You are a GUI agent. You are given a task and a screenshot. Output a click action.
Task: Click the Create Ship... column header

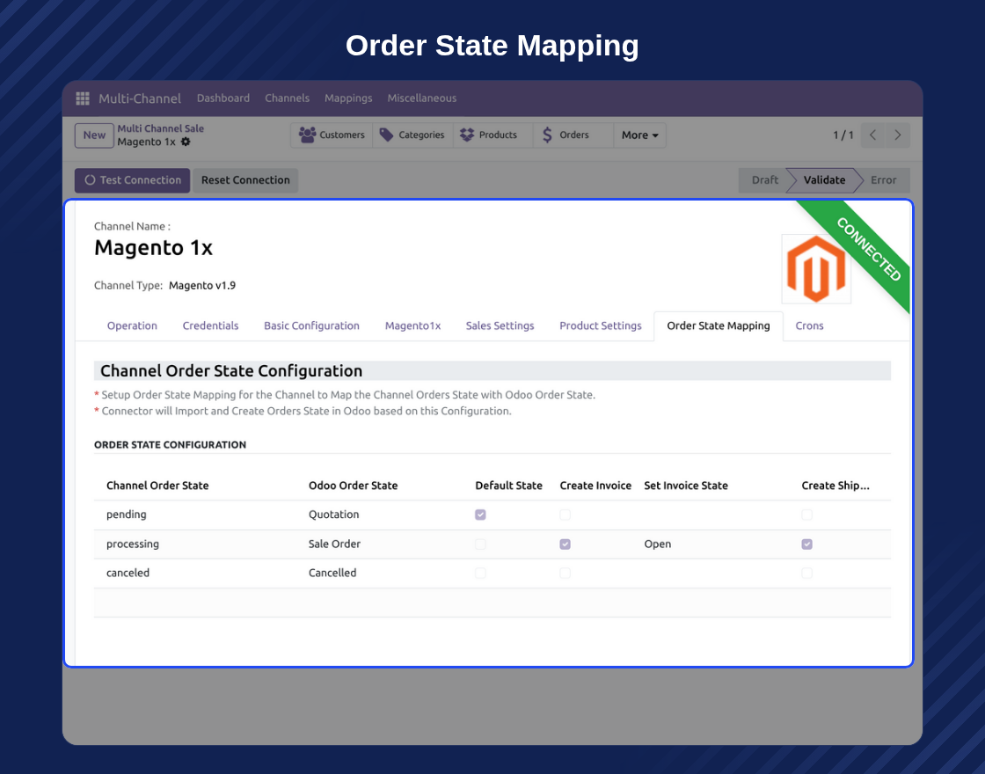[x=835, y=486]
